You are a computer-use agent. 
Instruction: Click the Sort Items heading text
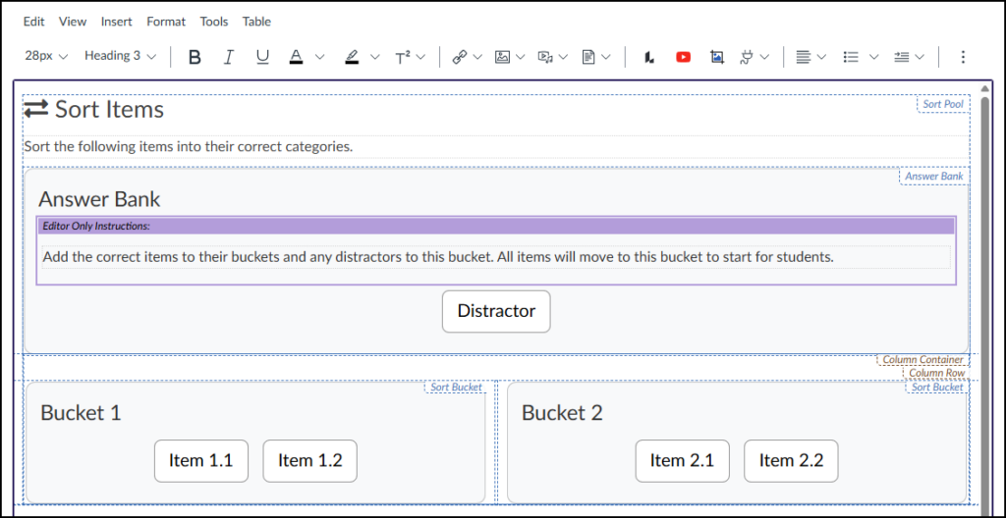tap(109, 110)
